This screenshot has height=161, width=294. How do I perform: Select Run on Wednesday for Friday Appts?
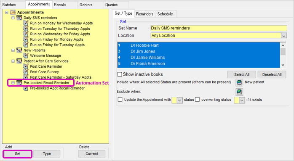pyautogui.click(x=60, y=34)
